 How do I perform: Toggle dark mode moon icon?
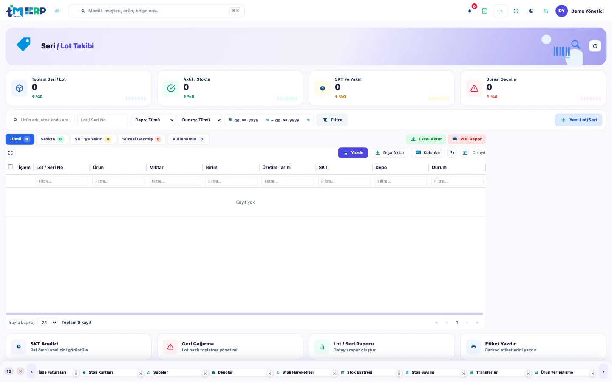(x=531, y=11)
